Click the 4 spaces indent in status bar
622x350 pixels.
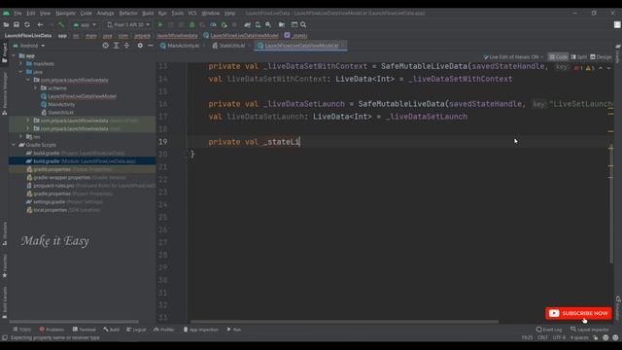click(579, 337)
